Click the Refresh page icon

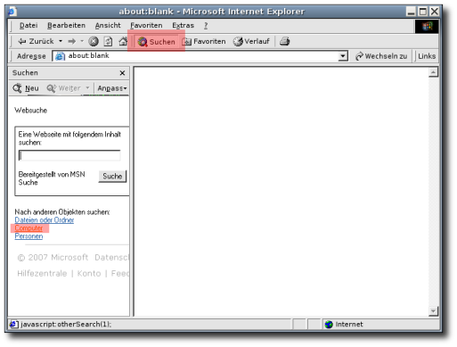(x=108, y=41)
